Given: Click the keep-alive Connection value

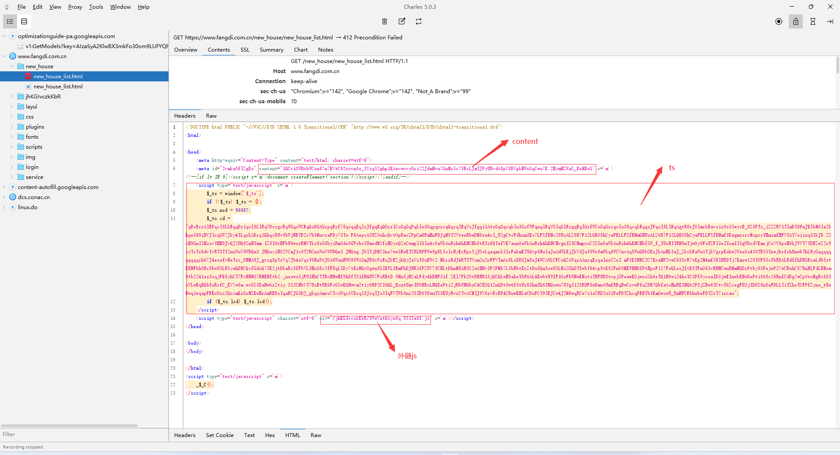Looking at the screenshot, I should pos(304,81).
